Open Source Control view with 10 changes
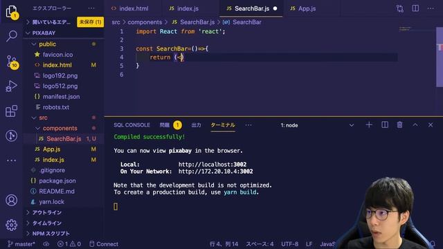The width and height of the screenshot is (443, 249). pyautogui.click(x=12, y=62)
